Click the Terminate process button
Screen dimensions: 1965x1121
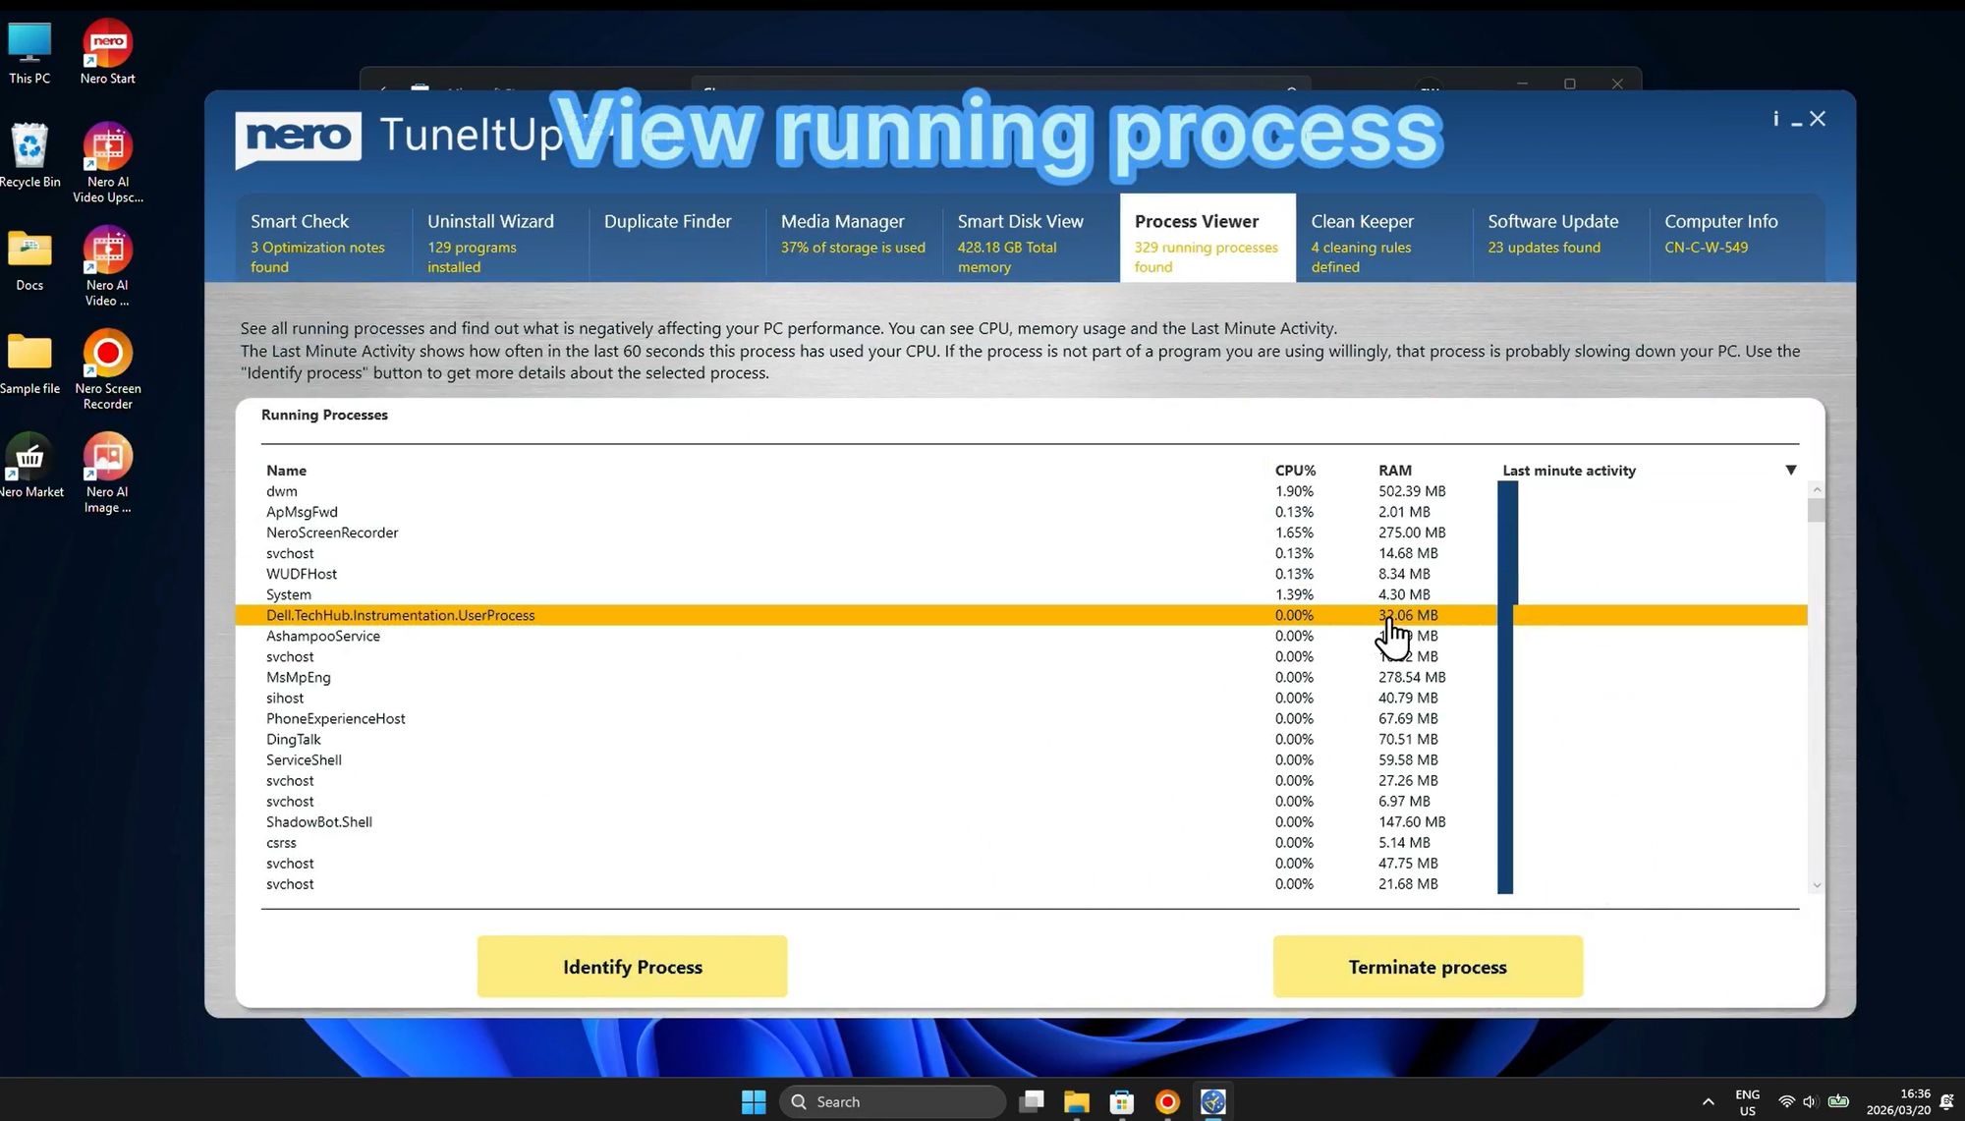coord(1427,966)
